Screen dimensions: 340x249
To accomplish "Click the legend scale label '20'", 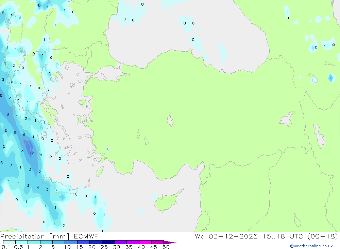I will [x=92, y=247].
